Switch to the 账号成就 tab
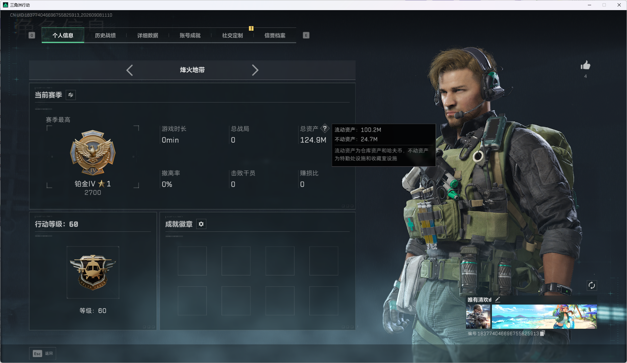627x363 pixels. tap(190, 35)
